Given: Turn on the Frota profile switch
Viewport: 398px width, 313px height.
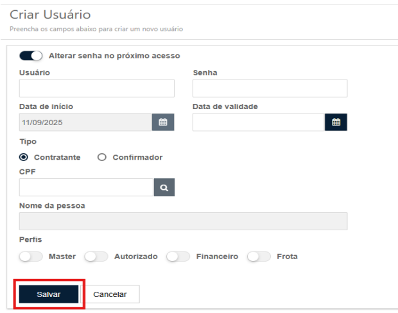Looking at the screenshot, I should [259, 257].
